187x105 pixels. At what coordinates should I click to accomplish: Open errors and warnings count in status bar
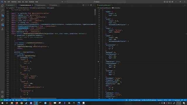(18, 100)
